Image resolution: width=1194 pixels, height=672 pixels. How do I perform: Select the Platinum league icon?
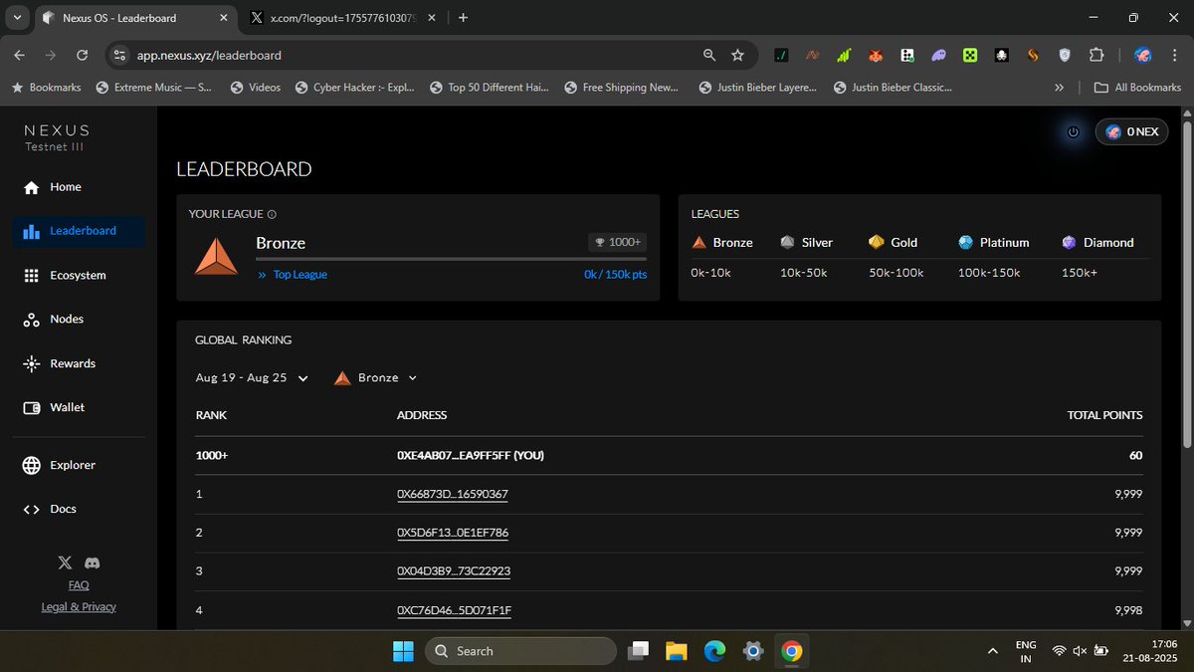point(965,242)
